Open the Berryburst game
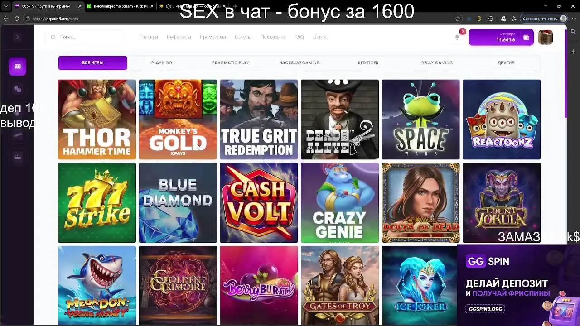 (x=259, y=285)
